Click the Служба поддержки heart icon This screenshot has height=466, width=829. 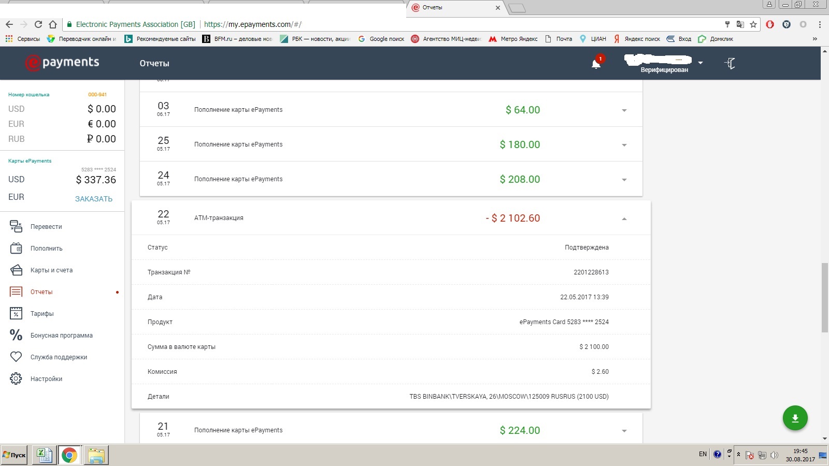[16, 357]
